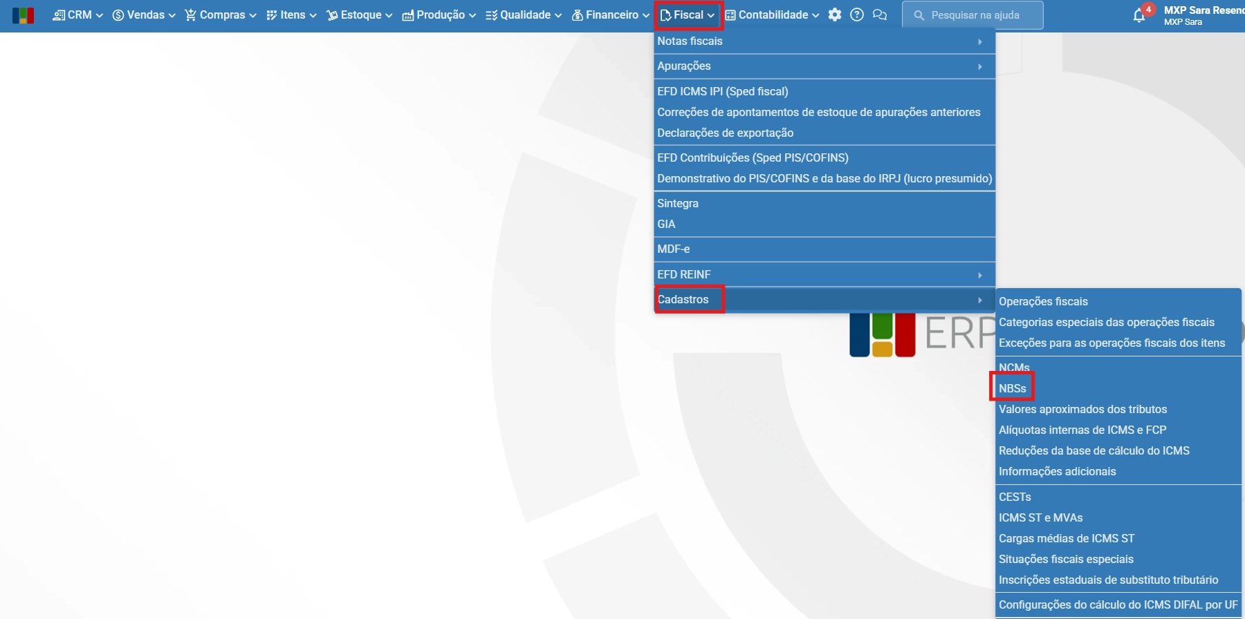
Task: Open the MXP Sara user profile
Action: coord(1203,15)
